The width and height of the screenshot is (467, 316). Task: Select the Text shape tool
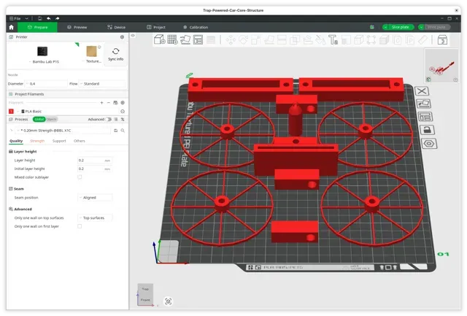click(x=333, y=39)
